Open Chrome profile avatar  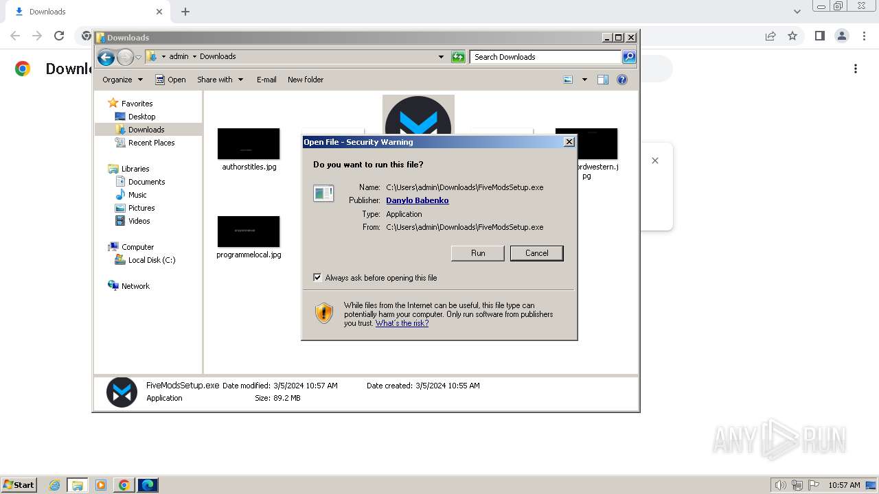click(842, 36)
